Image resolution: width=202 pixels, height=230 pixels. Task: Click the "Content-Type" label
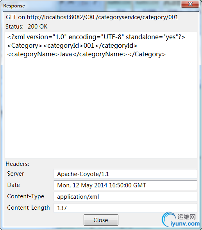point(26,196)
